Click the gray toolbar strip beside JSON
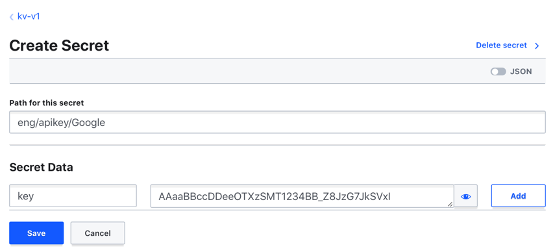The image size is (553, 252). point(247,71)
